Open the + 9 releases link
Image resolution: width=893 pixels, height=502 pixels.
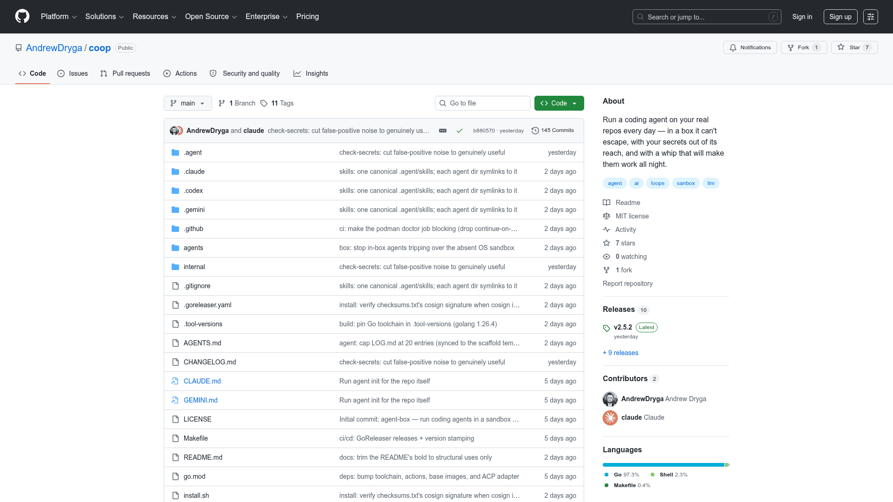click(x=620, y=353)
